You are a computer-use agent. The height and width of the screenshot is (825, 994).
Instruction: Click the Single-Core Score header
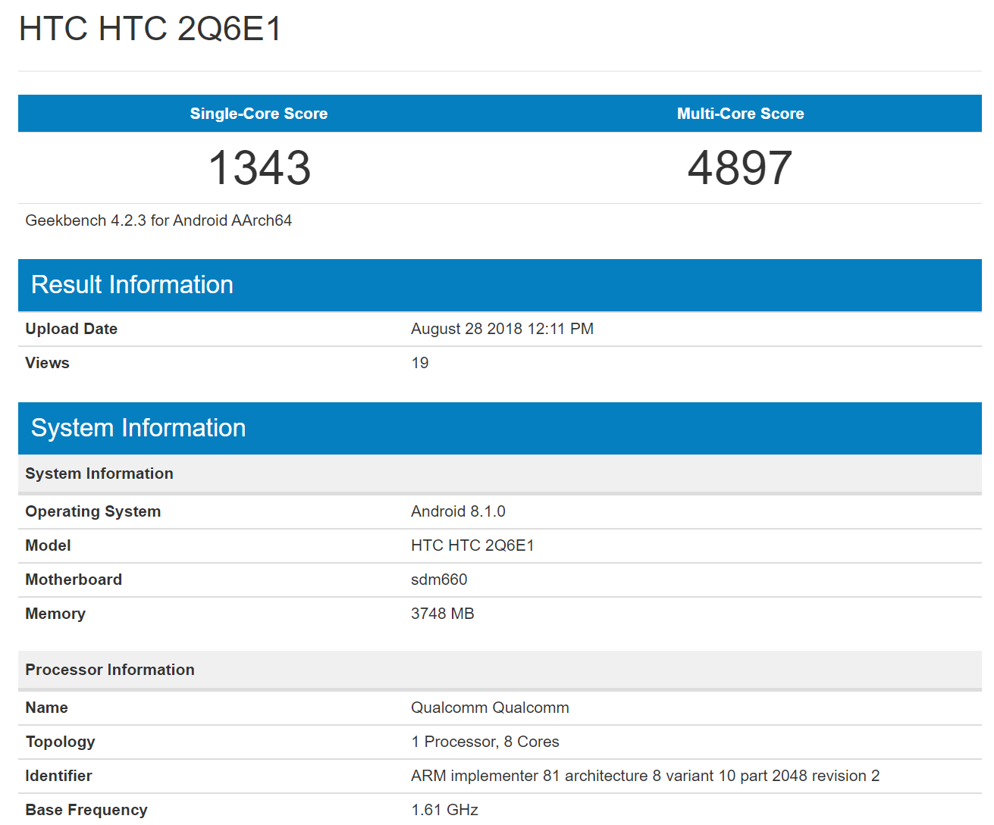pyautogui.click(x=259, y=114)
